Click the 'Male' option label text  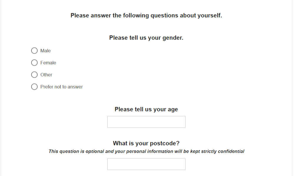(45, 51)
